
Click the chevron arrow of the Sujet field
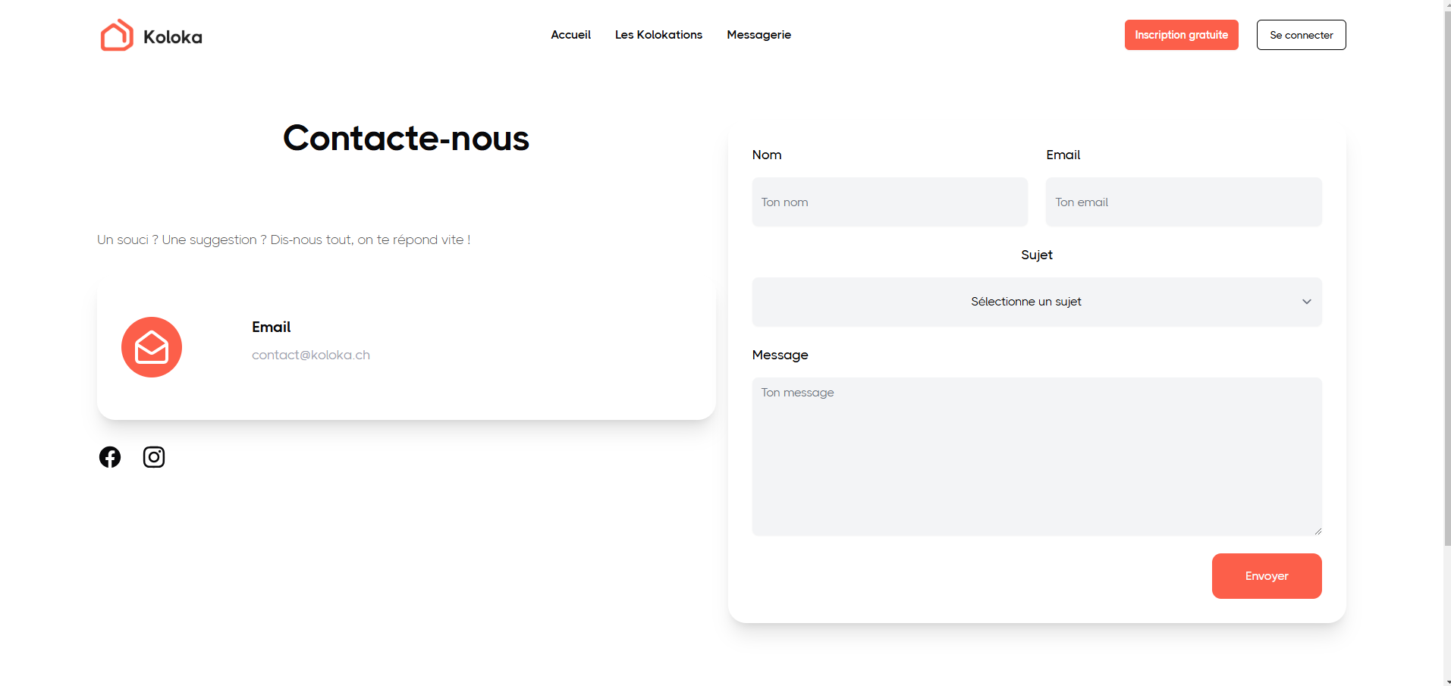pyautogui.click(x=1306, y=302)
